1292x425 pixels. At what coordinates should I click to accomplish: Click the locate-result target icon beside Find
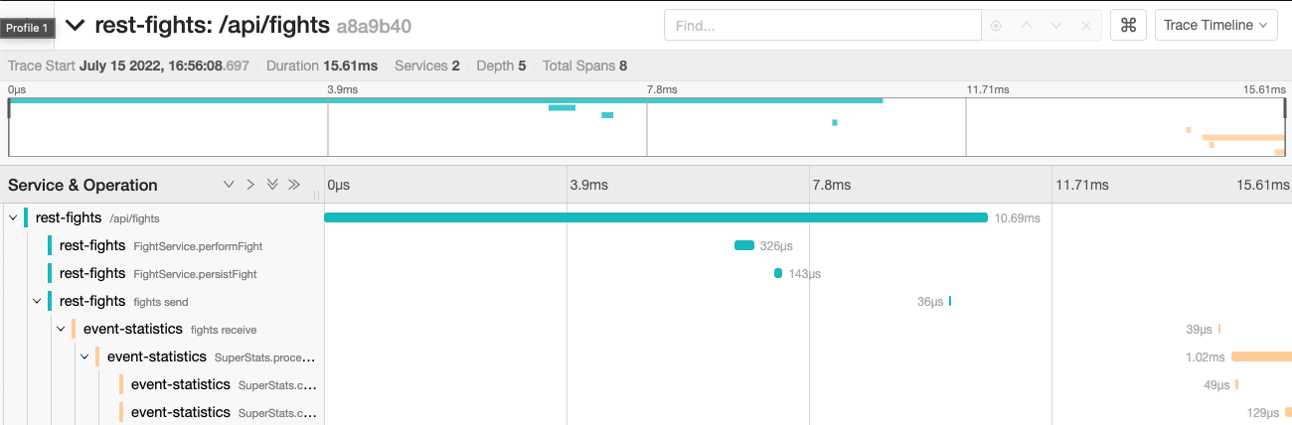(996, 26)
